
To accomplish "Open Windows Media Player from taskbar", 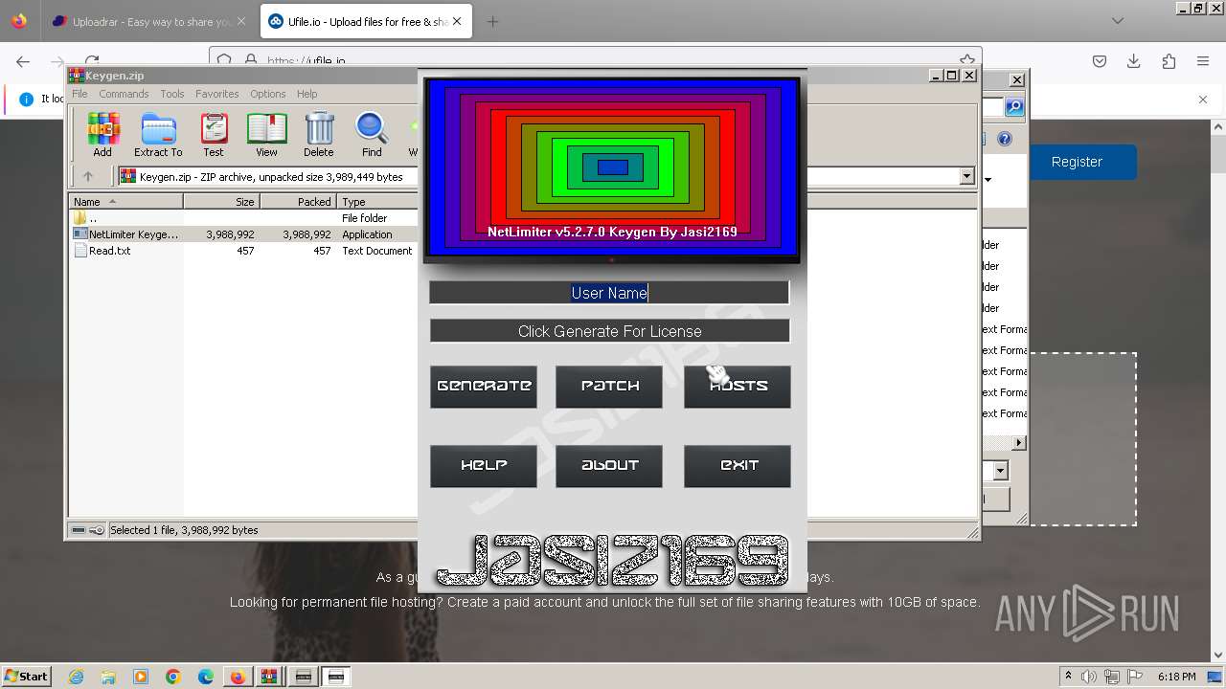I will [x=141, y=677].
